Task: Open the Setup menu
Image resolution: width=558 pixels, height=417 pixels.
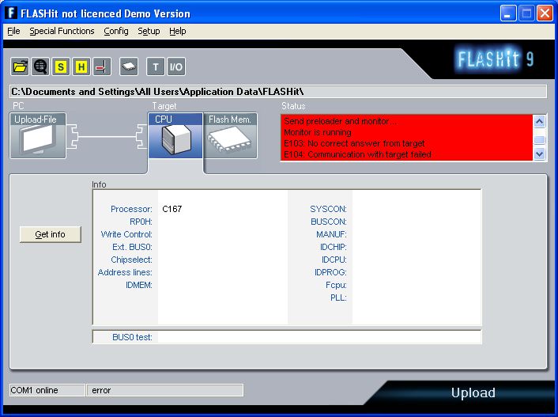Action: click(149, 32)
